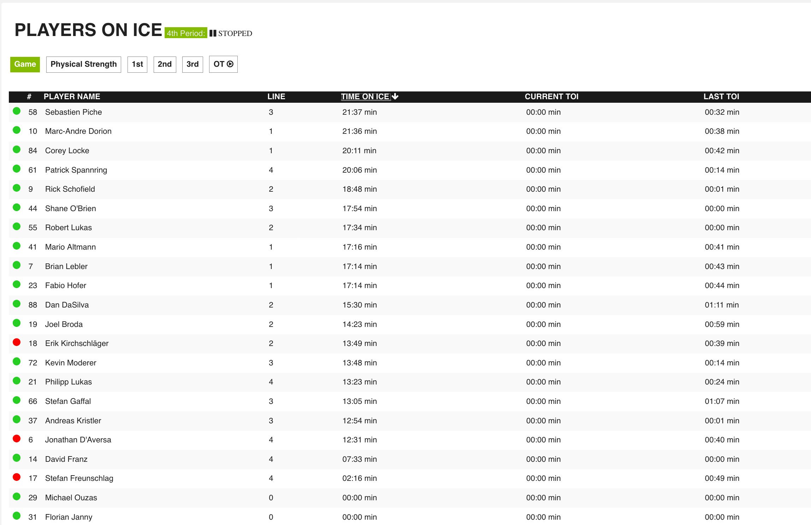This screenshot has height=525, width=811.
Task: Click green status dot for Corey Locke
Action: click(x=17, y=150)
